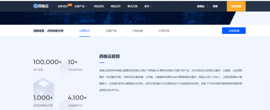Click the 10+ statistic
Image resolution: width=270 pixels, height=110 pixels.
click(x=73, y=62)
